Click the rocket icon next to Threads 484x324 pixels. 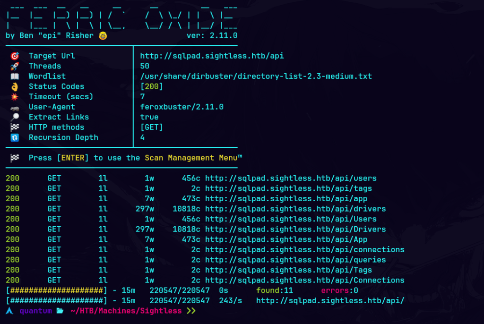pos(14,67)
